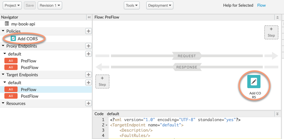The height and width of the screenshot is (139, 284).
Task: Place cursor on the TargetEndpoint line in code
Action: click(147, 125)
